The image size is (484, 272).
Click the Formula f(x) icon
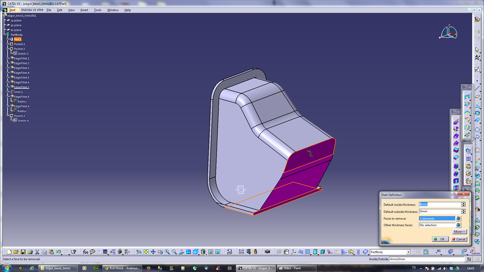pos(85,252)
